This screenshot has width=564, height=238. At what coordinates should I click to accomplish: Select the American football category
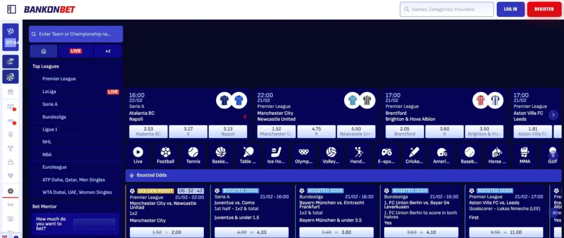[442, 155]
